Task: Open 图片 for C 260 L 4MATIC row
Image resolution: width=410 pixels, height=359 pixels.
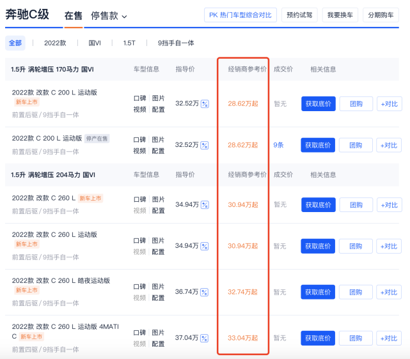Action: click(158, 333)
